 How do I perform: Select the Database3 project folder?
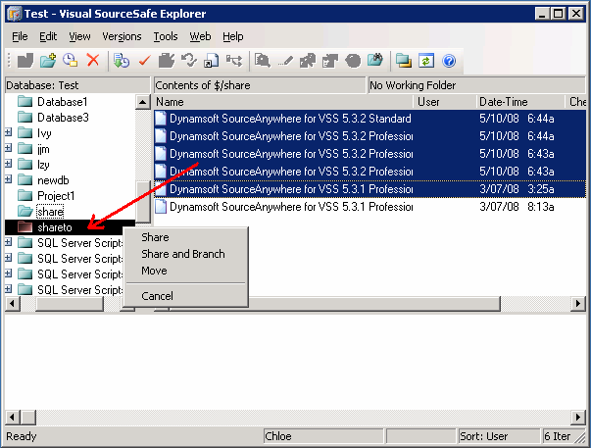[x=62, y=118]
